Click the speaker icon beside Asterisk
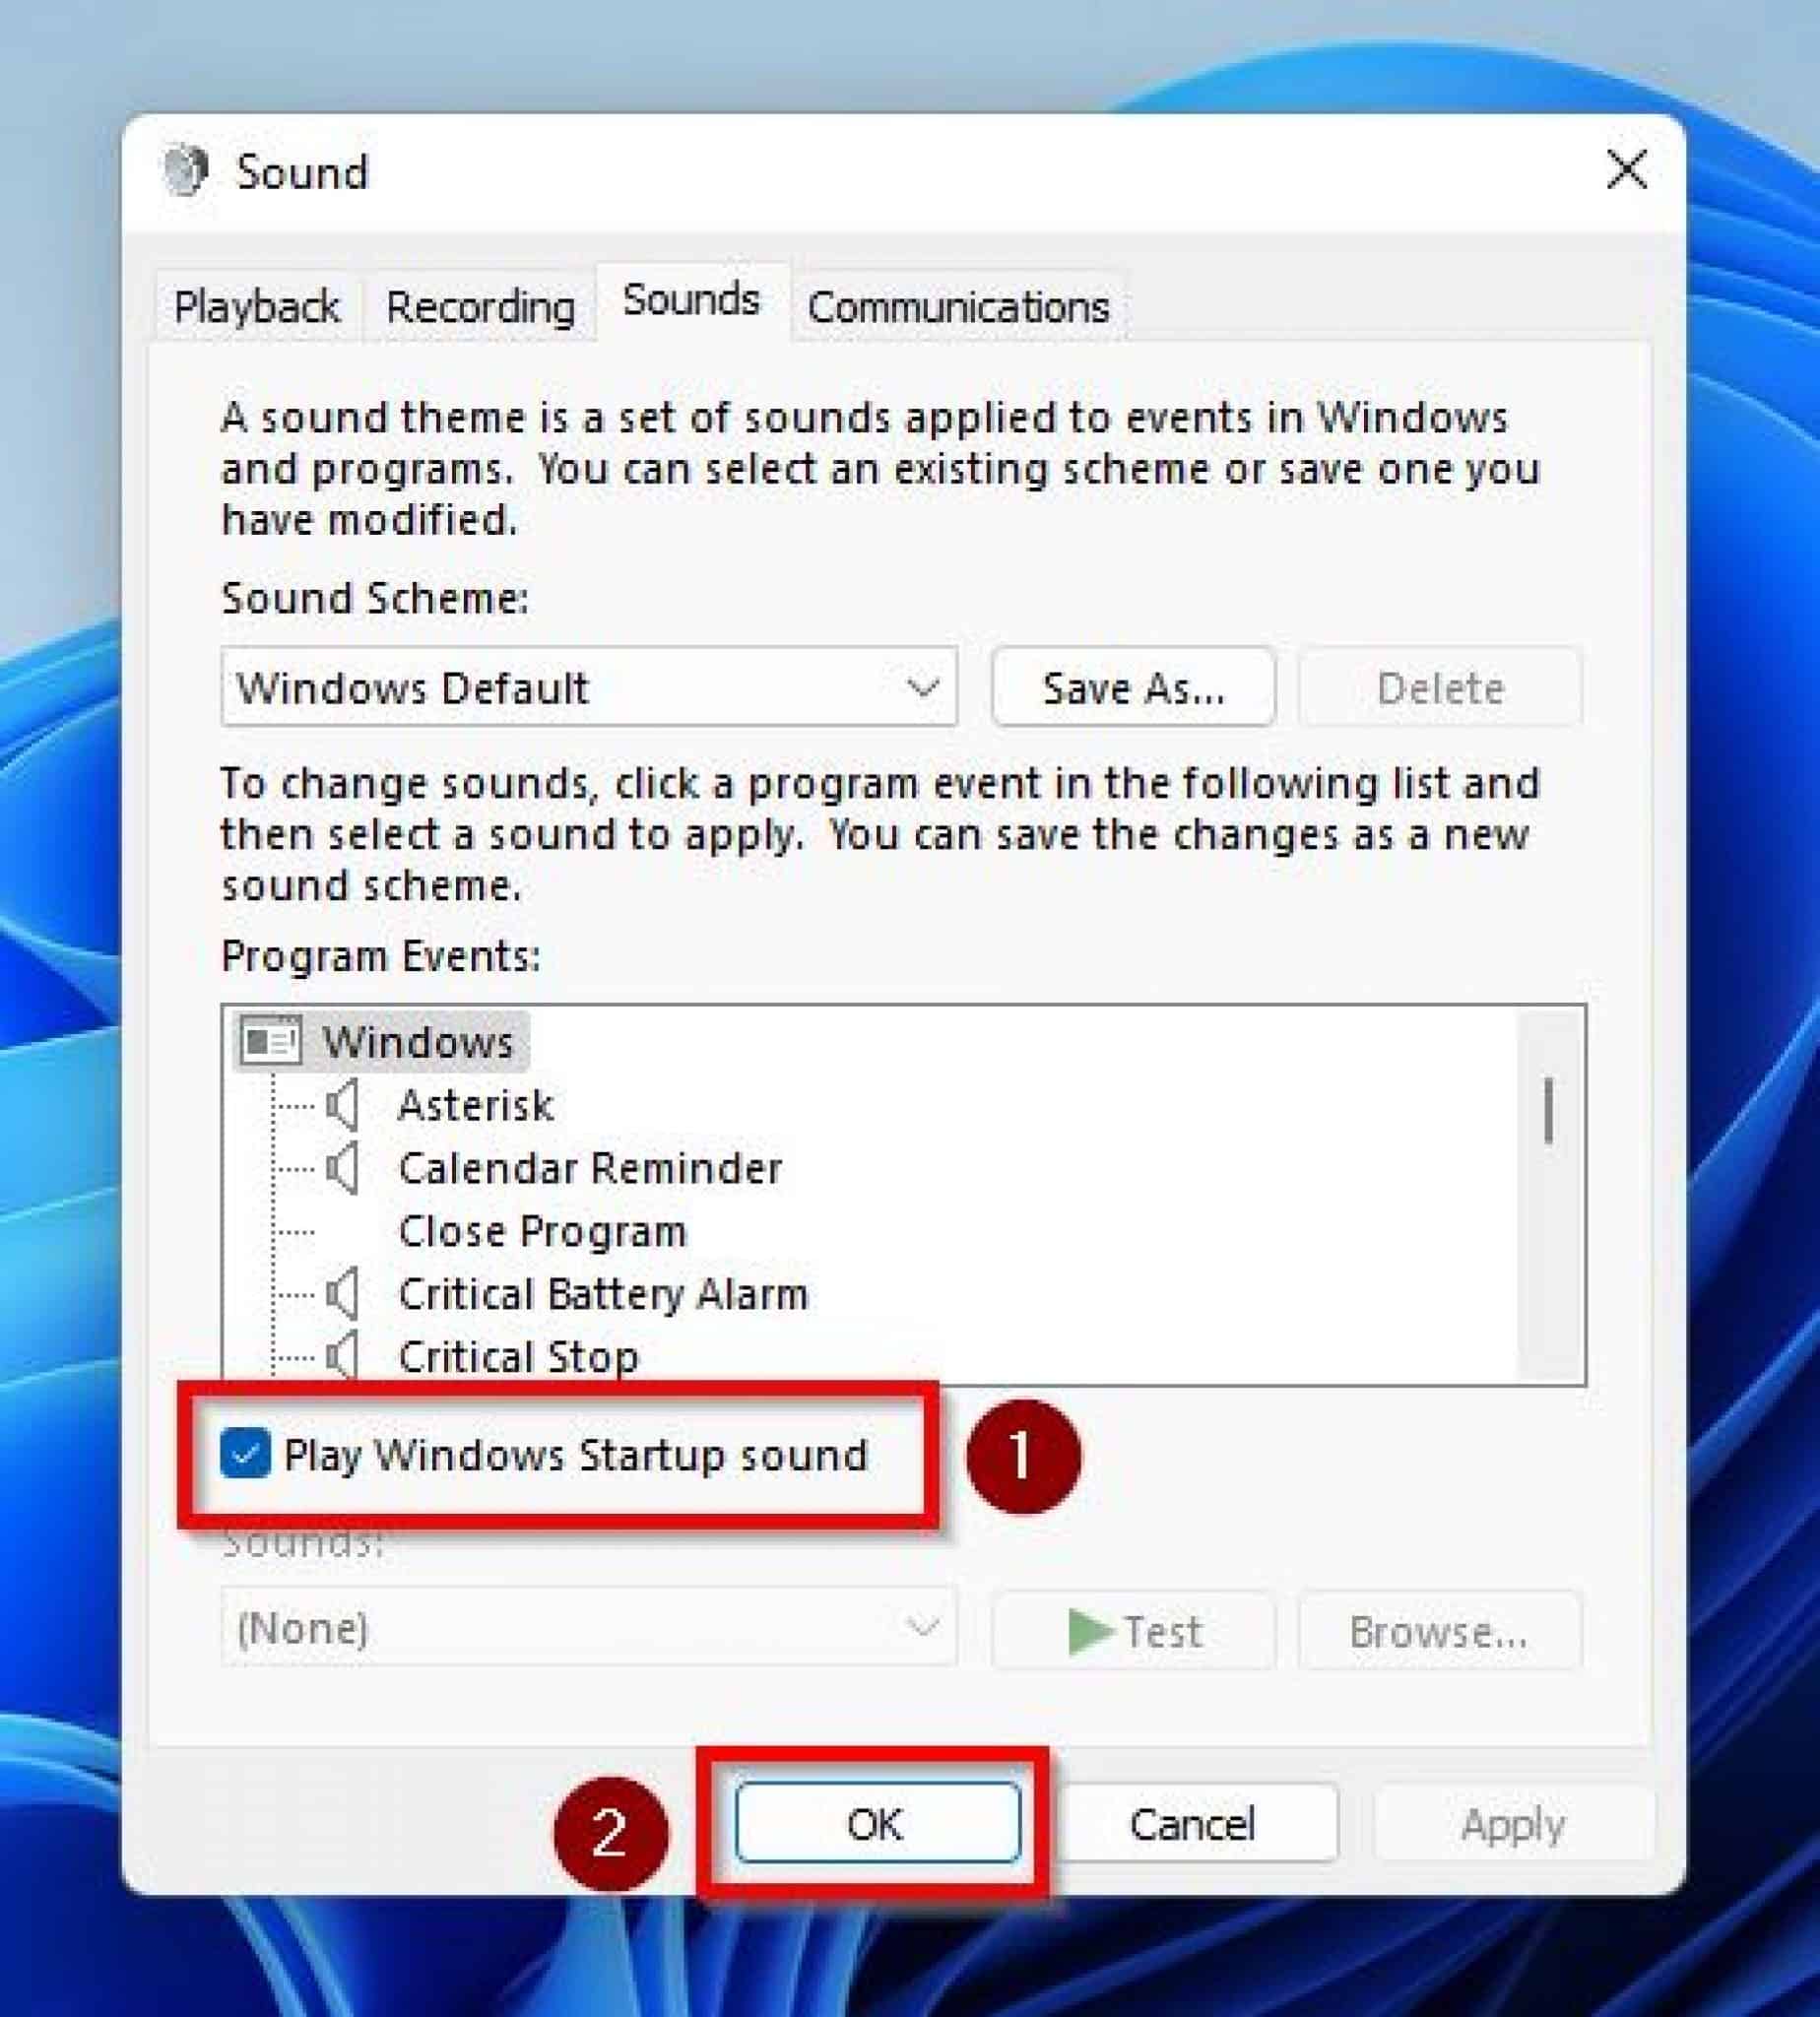This screenshot has height=2017, width=1820. pyautogui.click(x=342, y=1108)
